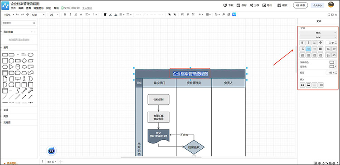340x165 pixels.
Task: Open the 编辑 menu
Action: point(21,8)
